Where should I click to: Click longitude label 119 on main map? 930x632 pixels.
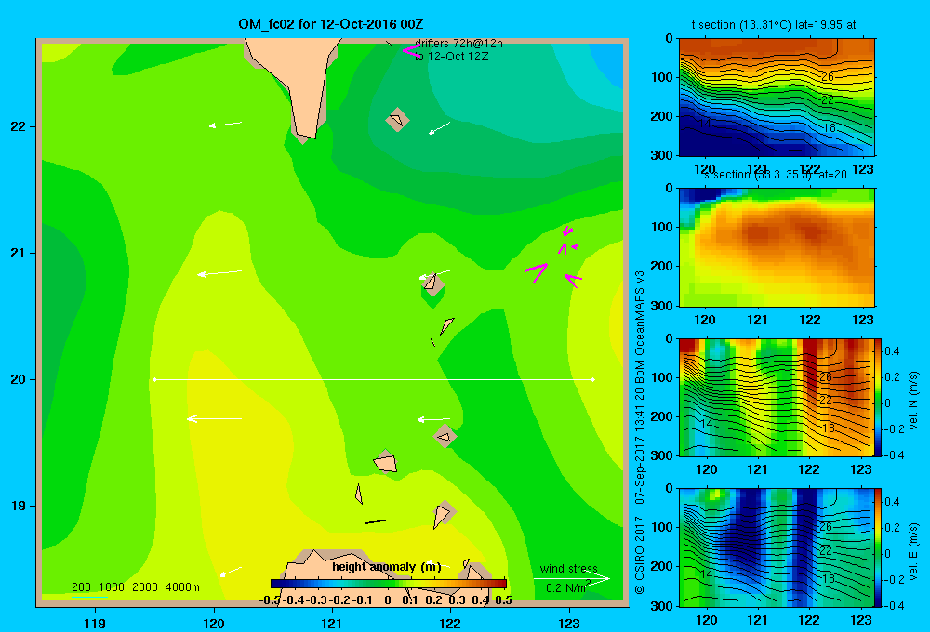[x=95, y=623]
